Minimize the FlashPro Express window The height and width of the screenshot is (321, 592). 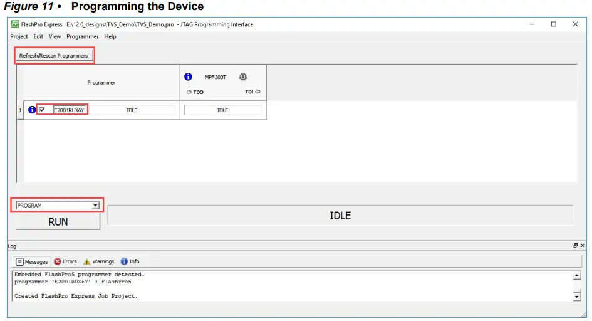click(532, 24)
